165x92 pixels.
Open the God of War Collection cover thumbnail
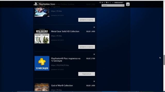(42, 87)
